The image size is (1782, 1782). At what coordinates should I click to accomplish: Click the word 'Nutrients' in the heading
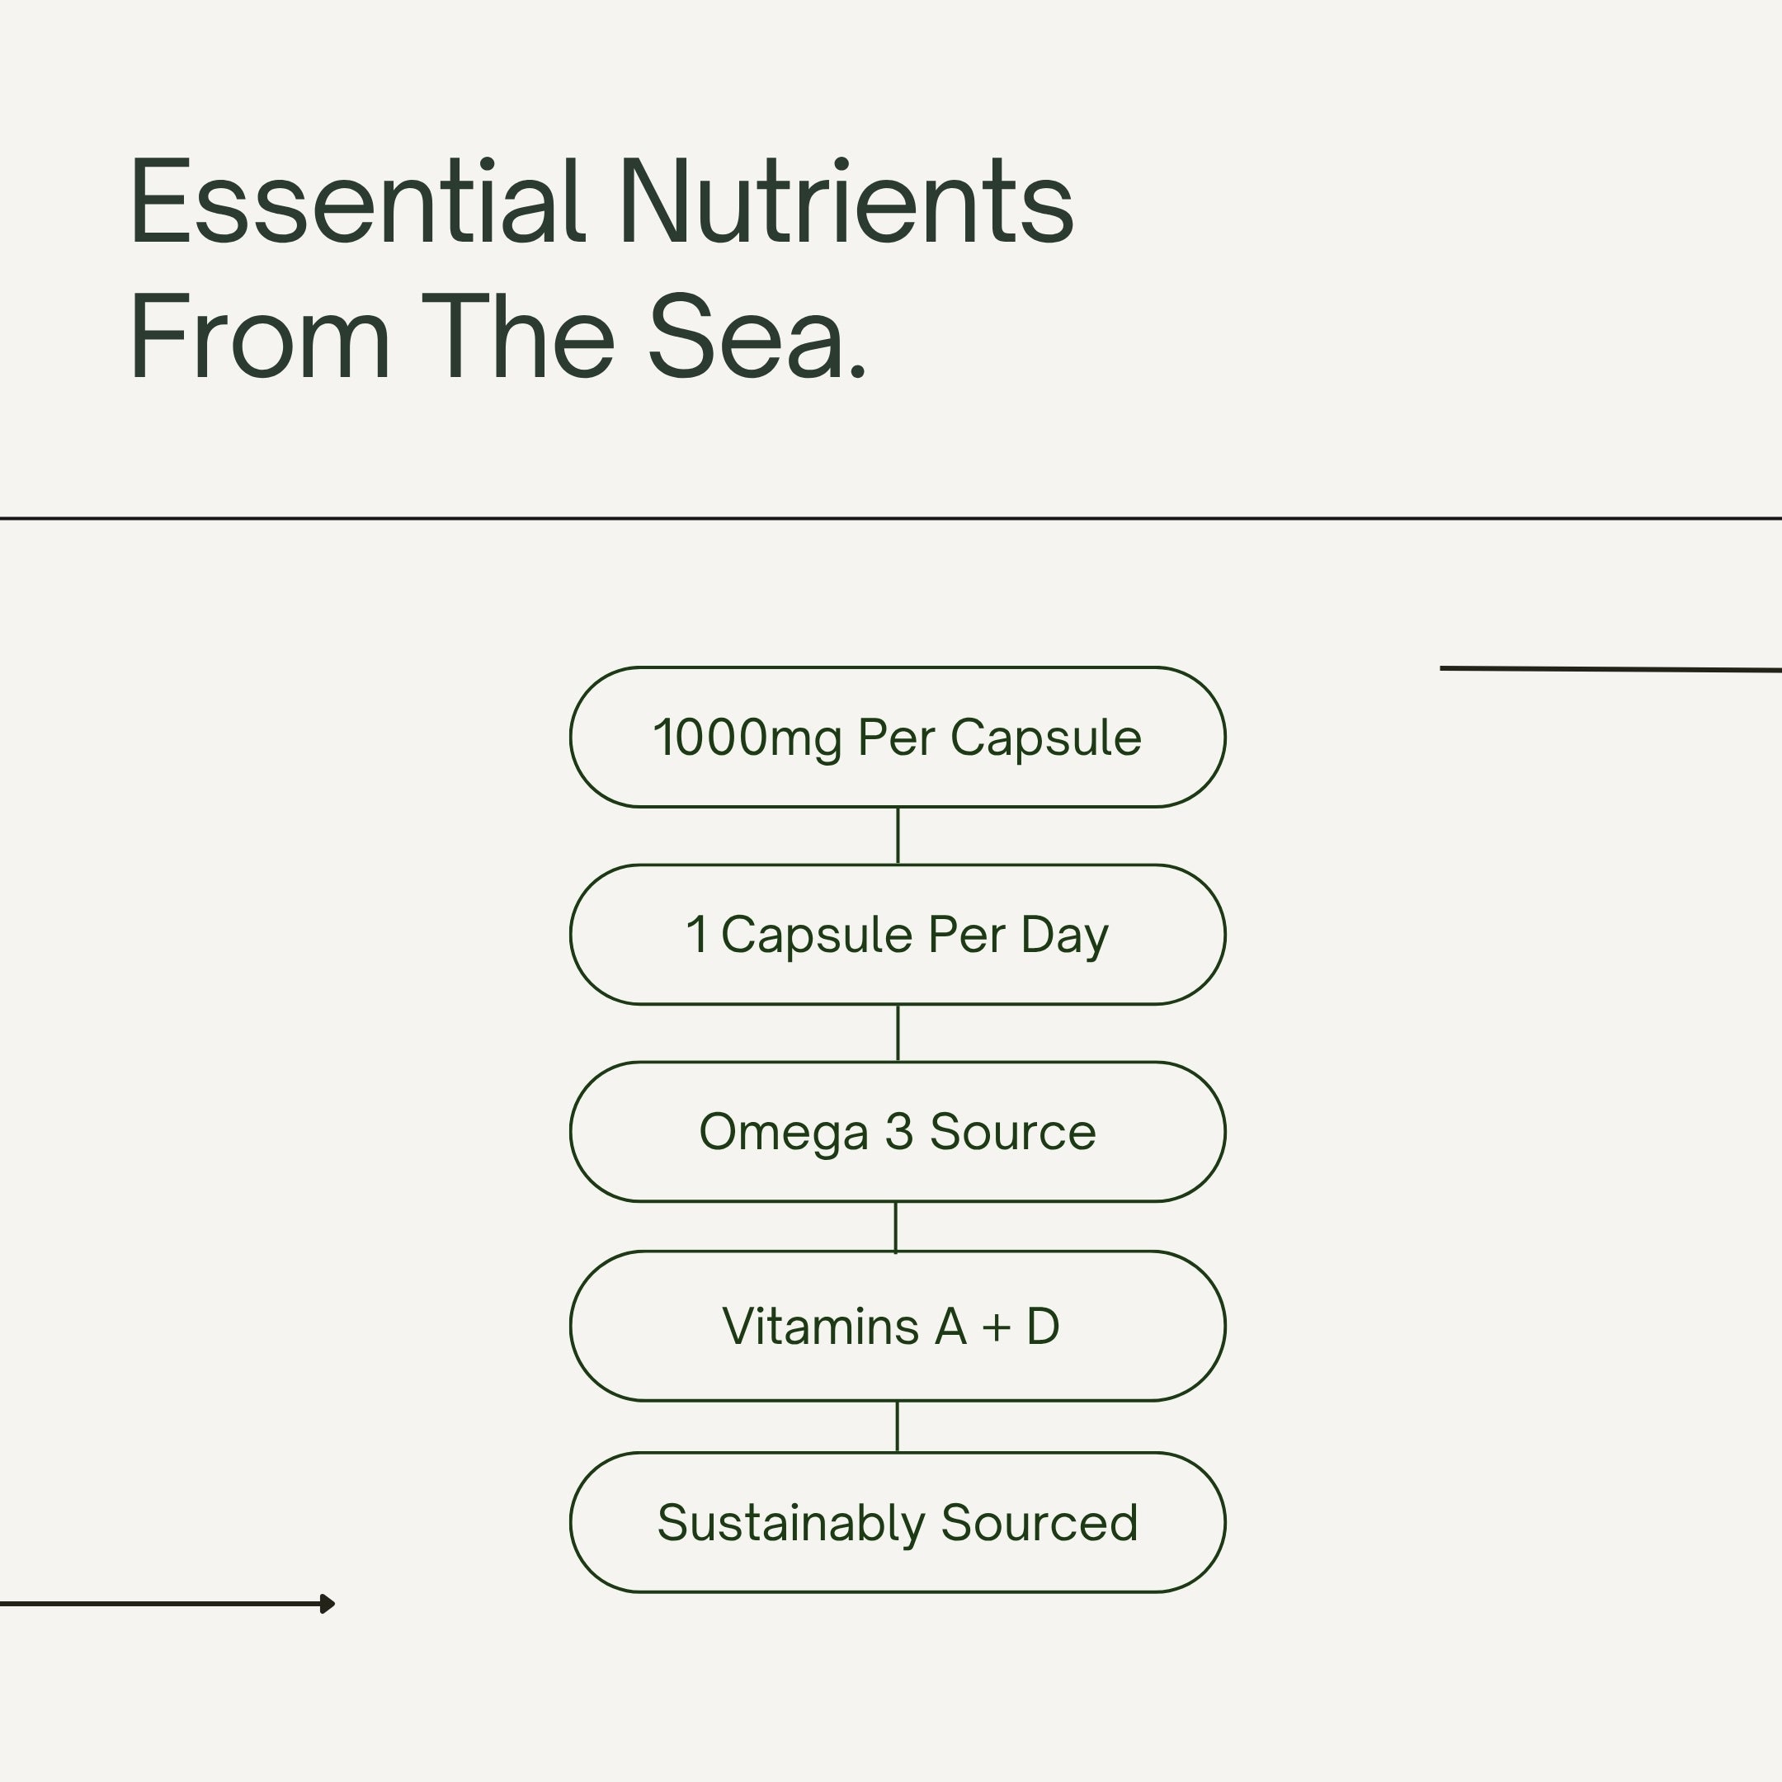pos(846,203)
